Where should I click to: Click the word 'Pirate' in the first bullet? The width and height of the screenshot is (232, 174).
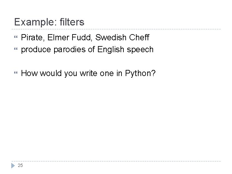tap(31, 38)
